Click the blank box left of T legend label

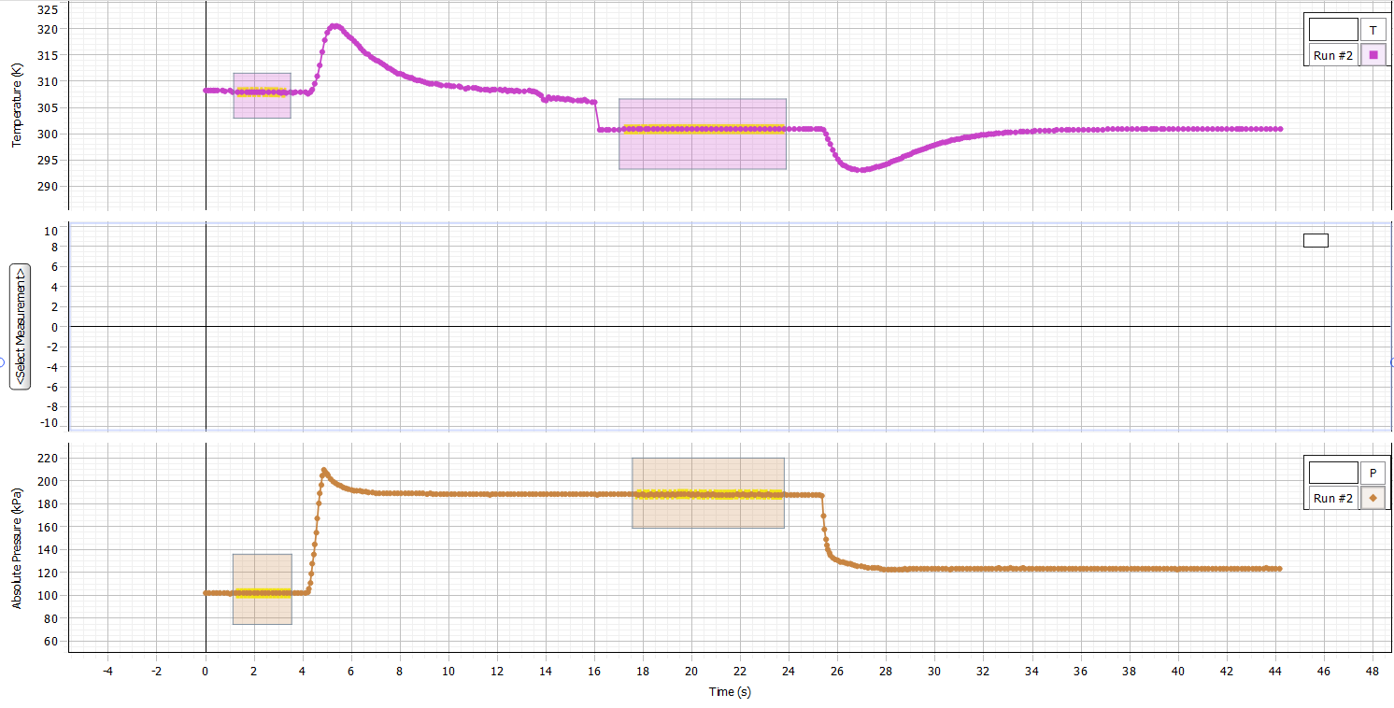tap(1333, 30)
